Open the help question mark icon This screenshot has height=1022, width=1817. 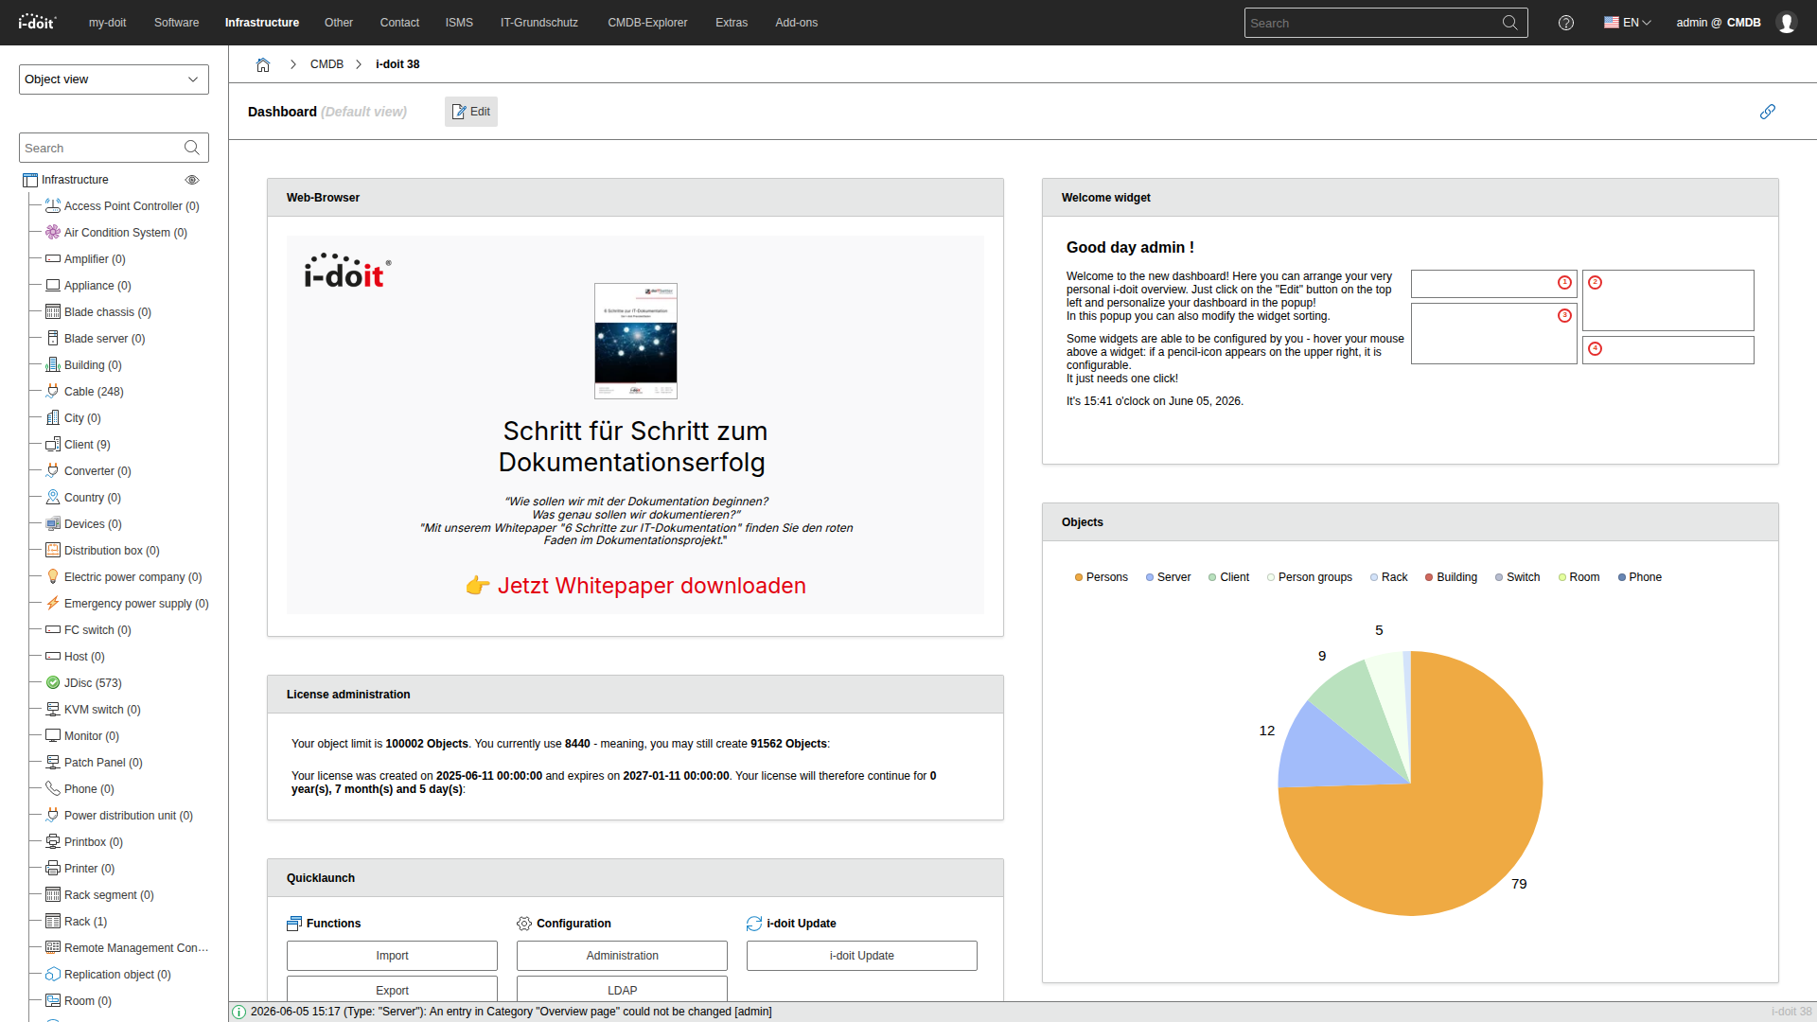click(x=1566, y=23)
